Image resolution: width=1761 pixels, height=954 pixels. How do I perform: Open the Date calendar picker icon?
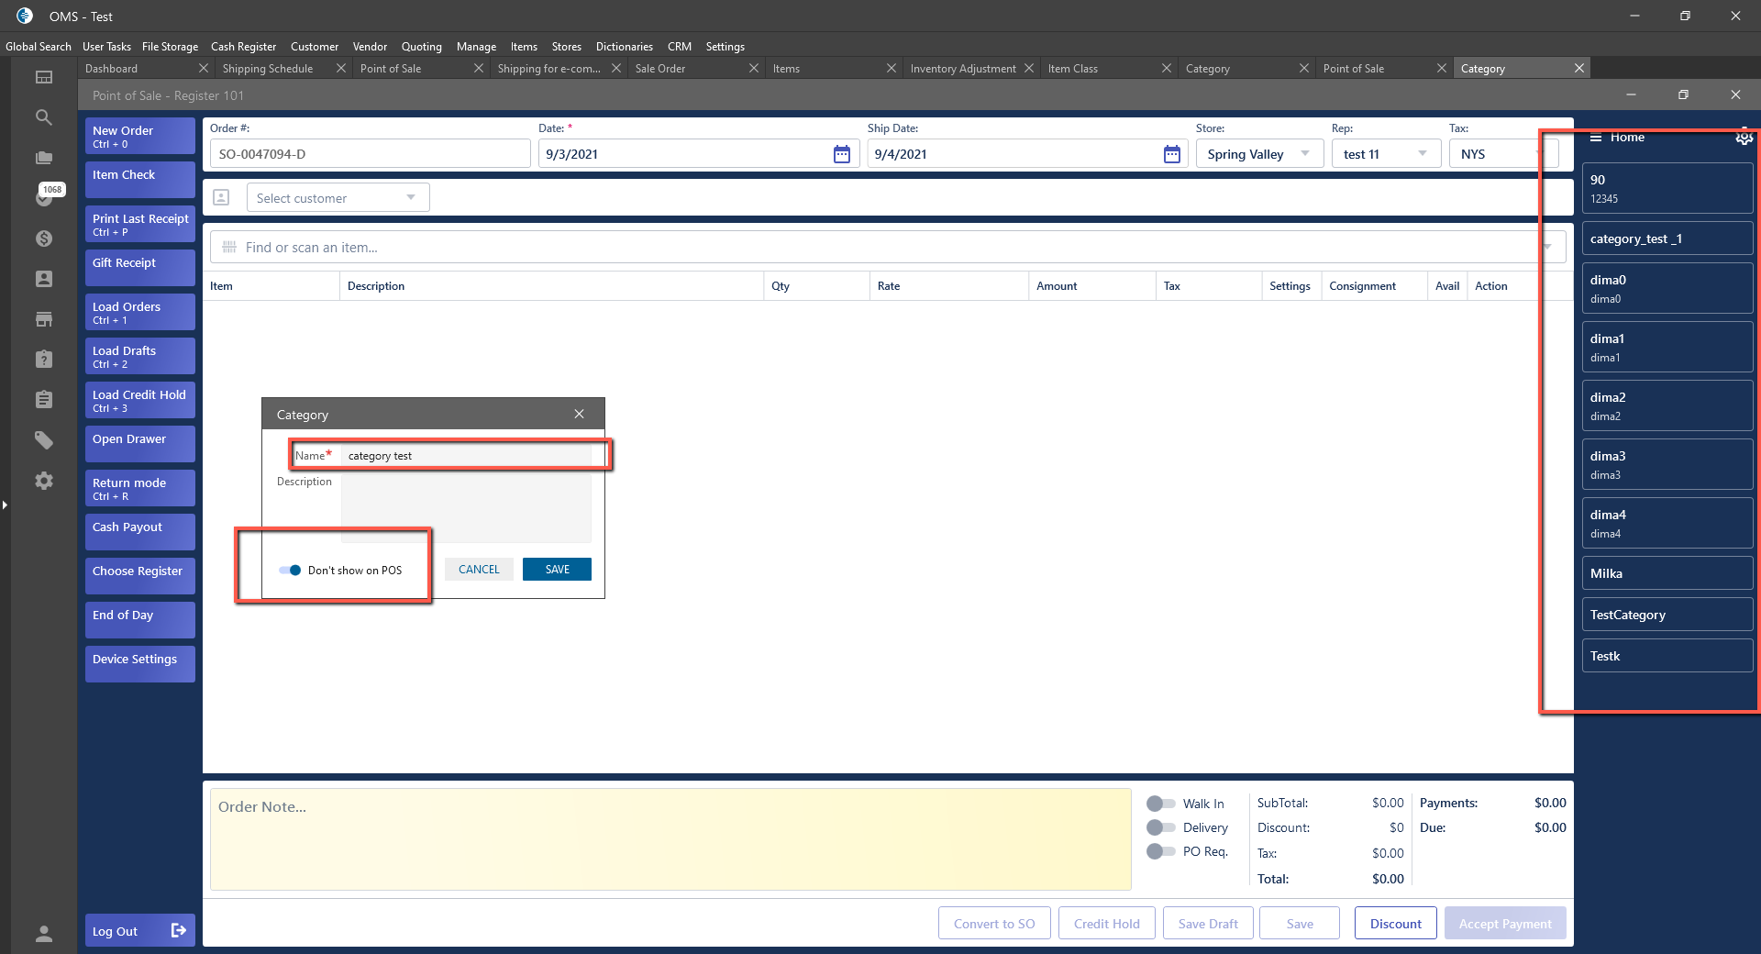pos(841,154)
